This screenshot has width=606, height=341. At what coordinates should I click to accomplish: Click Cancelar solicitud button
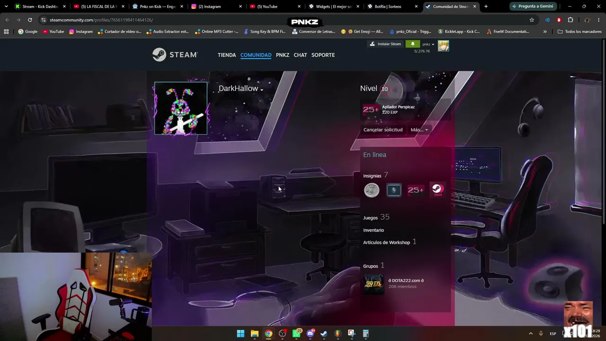click(383, 130)
